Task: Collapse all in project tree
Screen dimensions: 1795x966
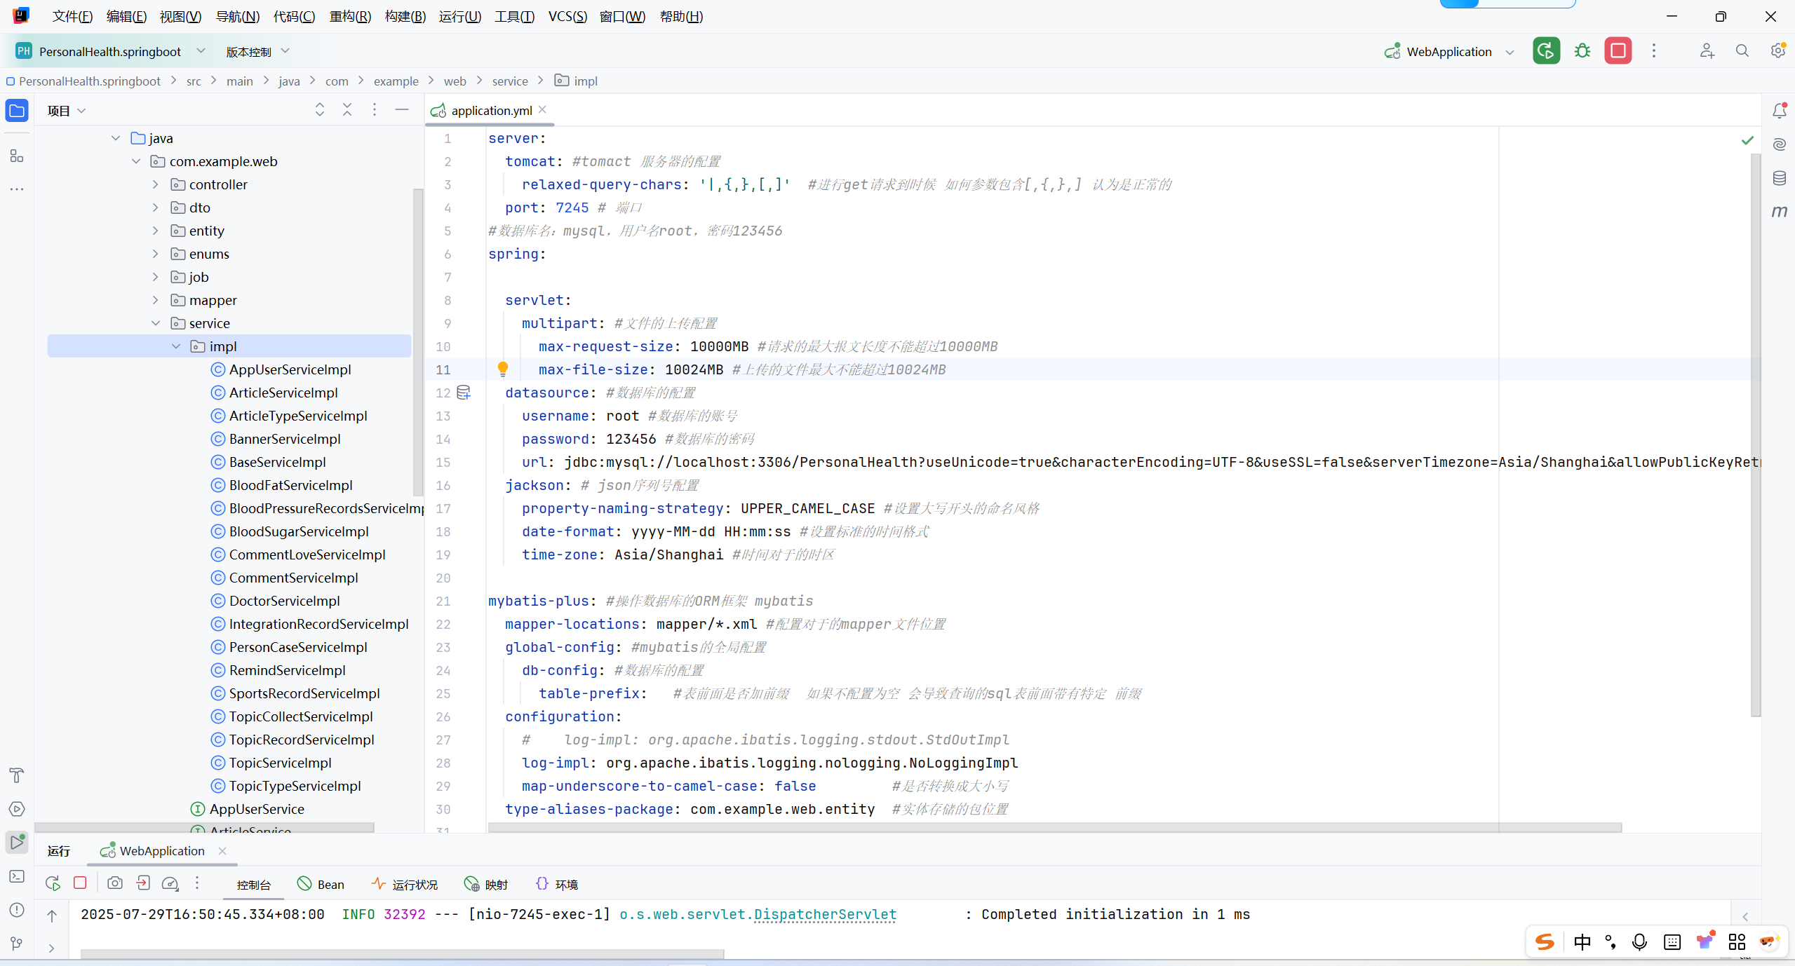Action: click(347, 110)
